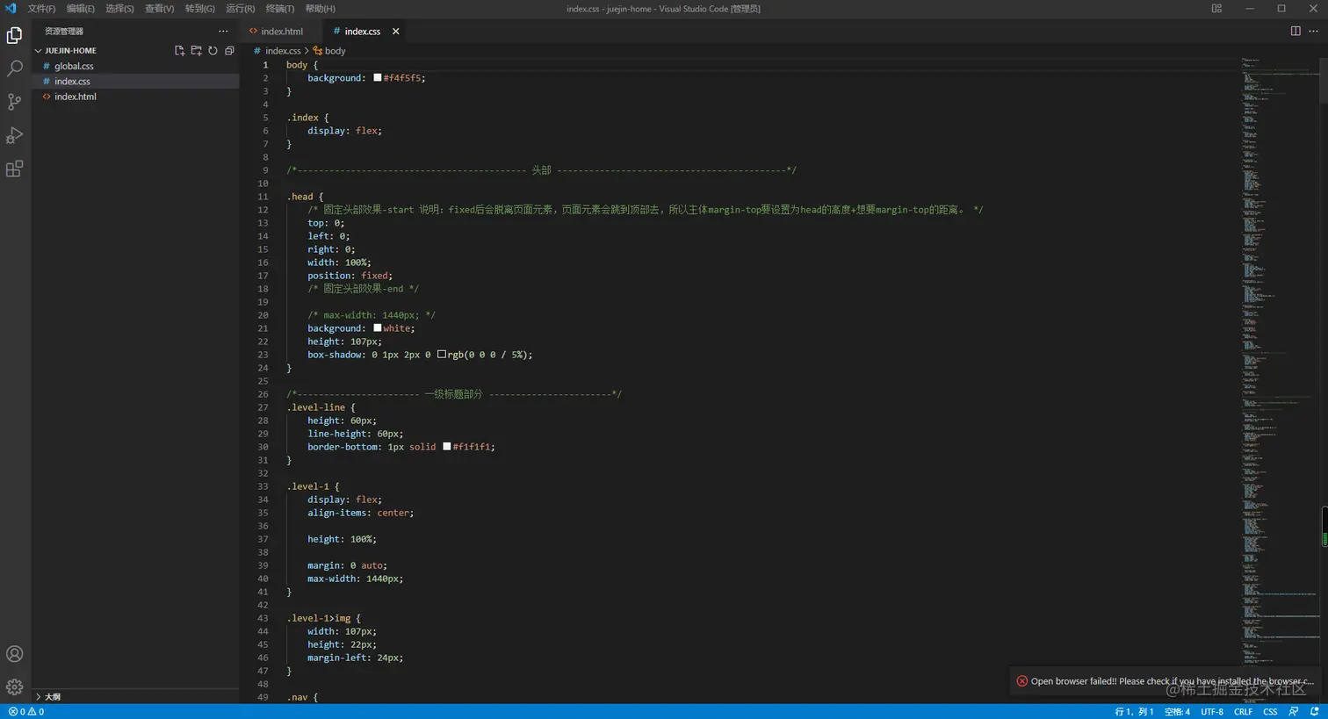Viewport: 1328px width, 719px height.
Task: Open the body breadcrumb symbol dropdown
Action: pos(329,51)
